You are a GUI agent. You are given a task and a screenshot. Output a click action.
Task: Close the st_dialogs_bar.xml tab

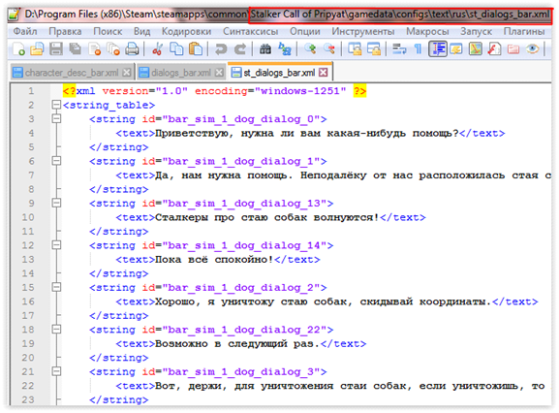[324, 73]
